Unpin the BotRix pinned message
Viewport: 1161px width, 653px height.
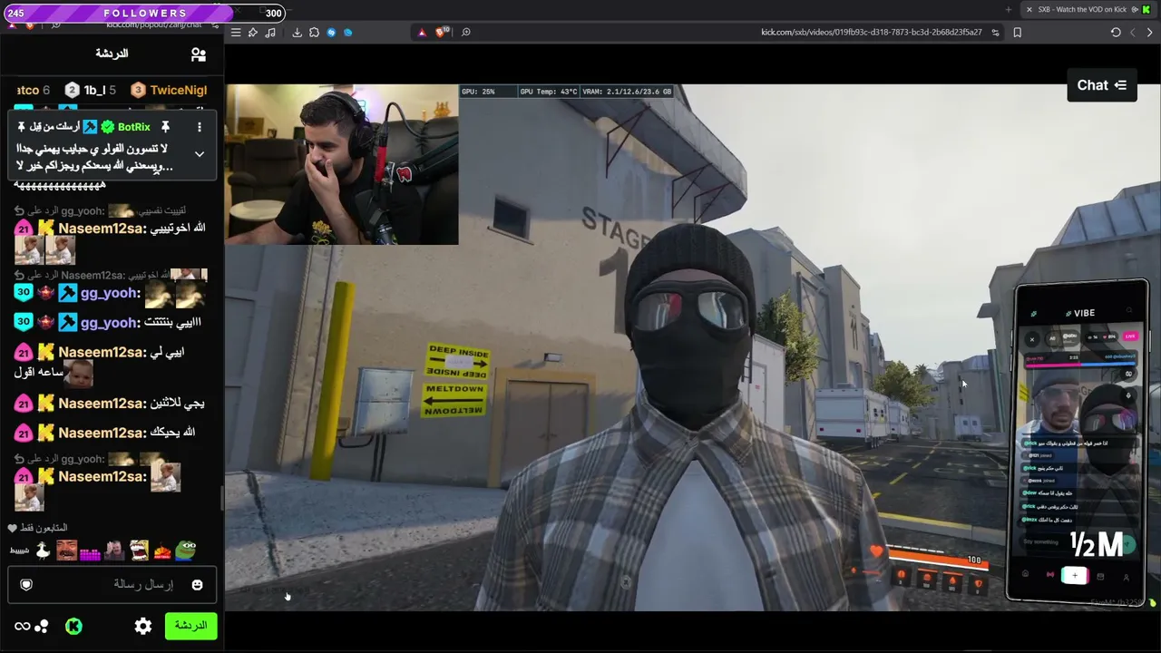pyautogui.click(x=165, y=127)
